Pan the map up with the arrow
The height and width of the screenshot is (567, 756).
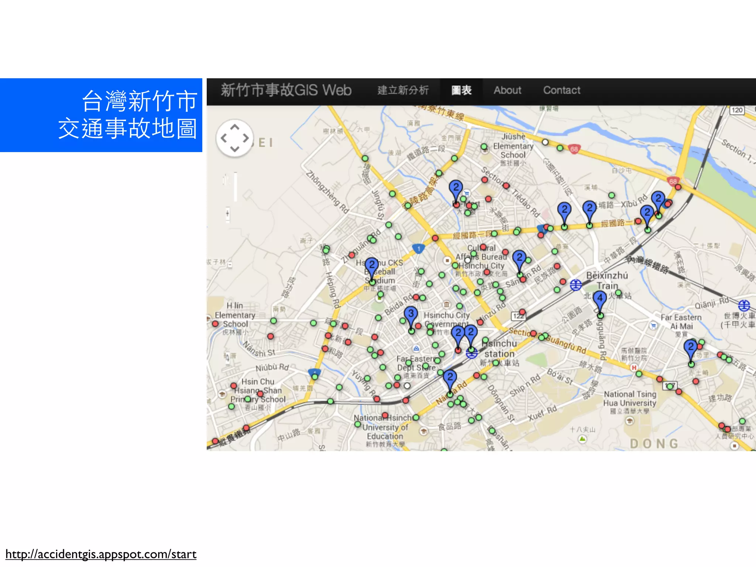click(235, 127)
